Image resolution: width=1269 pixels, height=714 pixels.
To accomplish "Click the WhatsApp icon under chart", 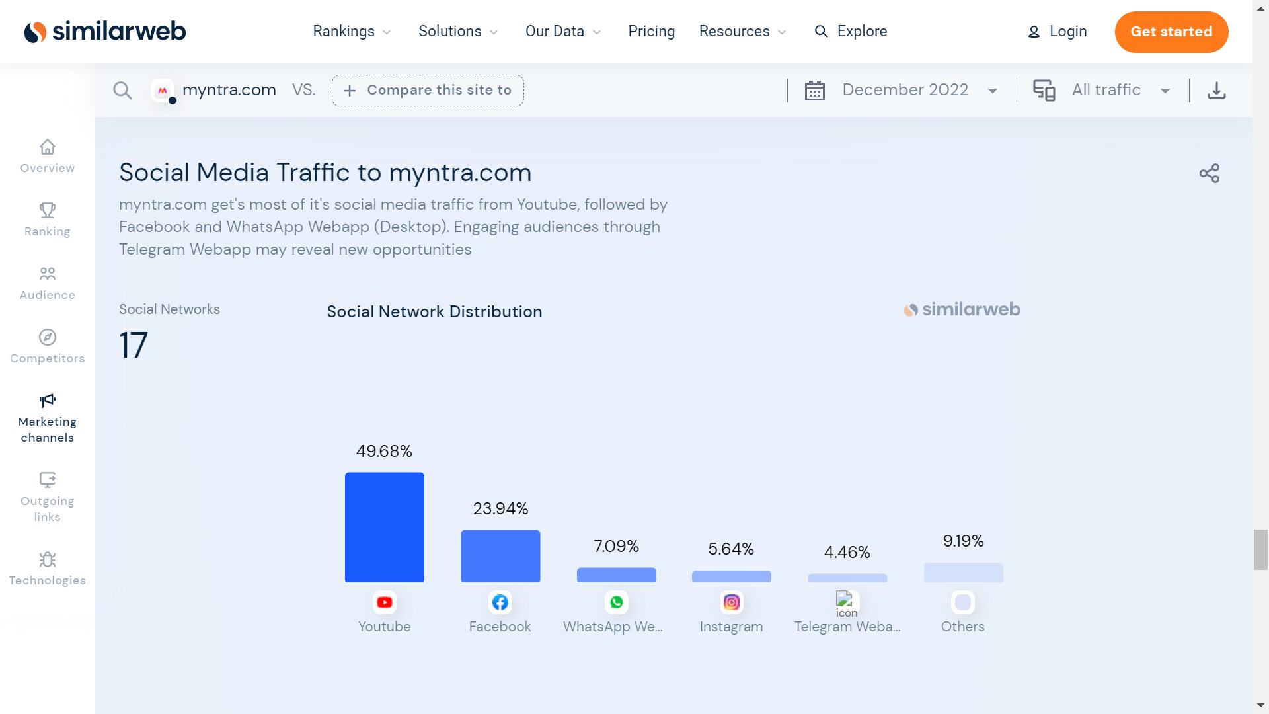I will [x=616, y=602].
